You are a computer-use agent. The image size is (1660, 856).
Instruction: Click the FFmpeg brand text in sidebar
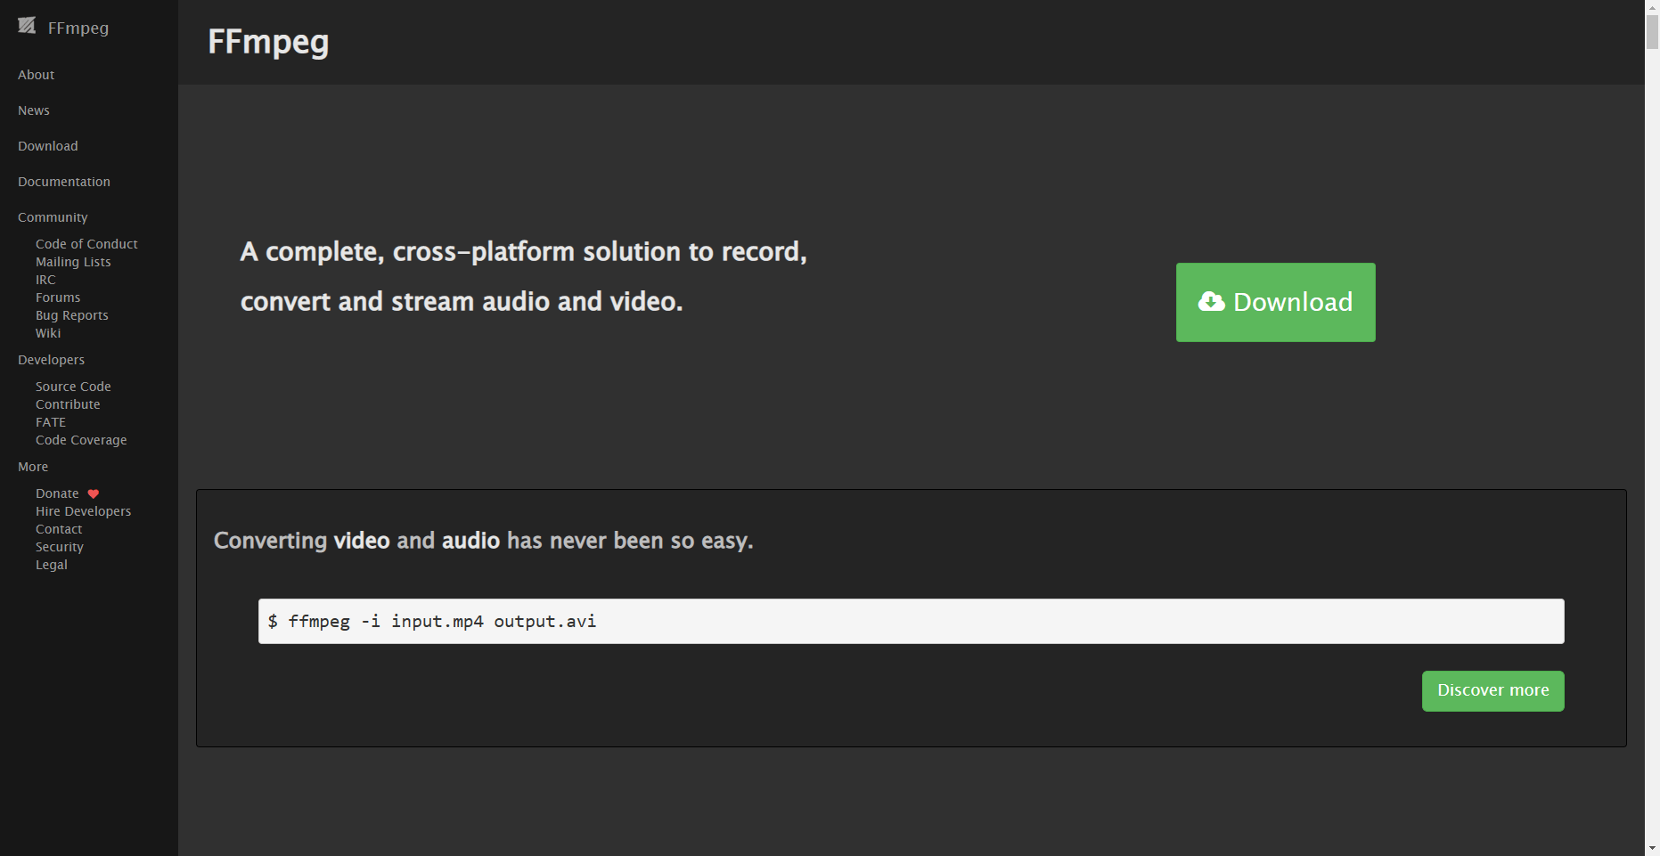pyautogui.click(x=78, y=28)
